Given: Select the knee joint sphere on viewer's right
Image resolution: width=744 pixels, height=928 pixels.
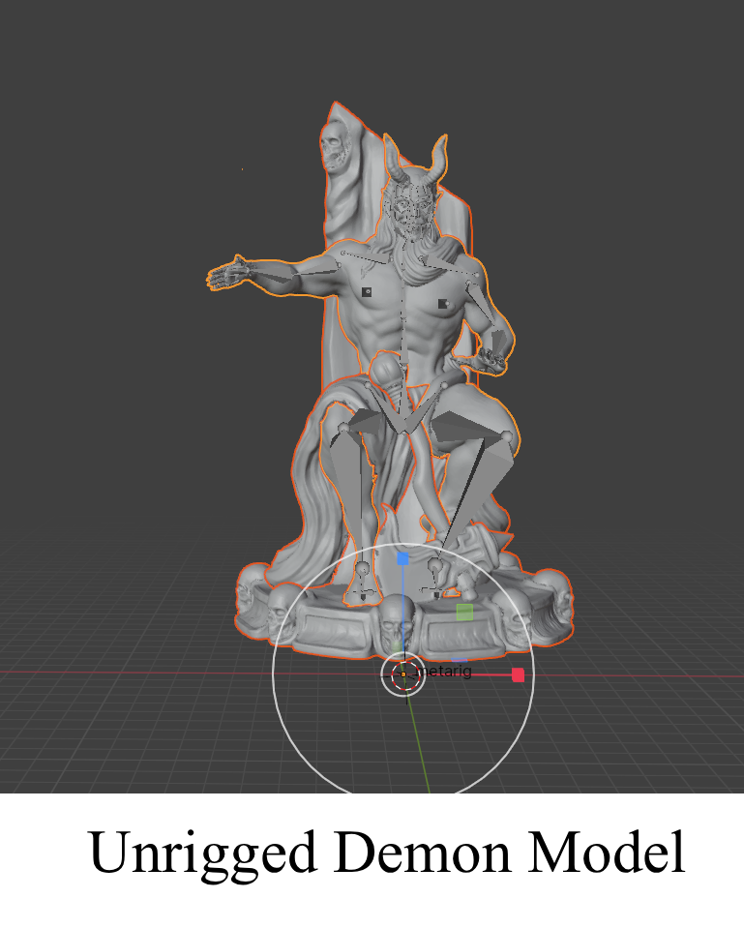Looking at the screenshot, I should tap(508, 438).
